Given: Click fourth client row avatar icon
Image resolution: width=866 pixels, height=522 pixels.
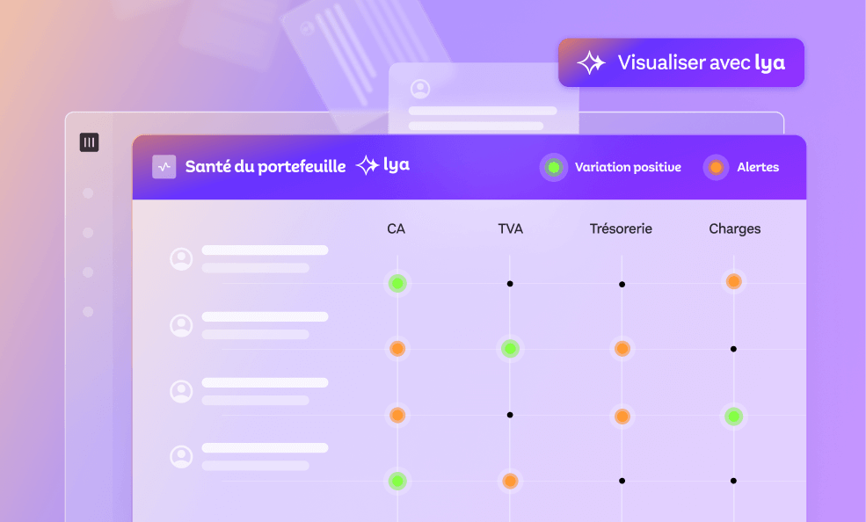Looking at the screenshot, I should tap(181, 457).
